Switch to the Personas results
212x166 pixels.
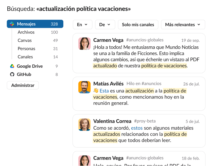(x=35, y=49)
